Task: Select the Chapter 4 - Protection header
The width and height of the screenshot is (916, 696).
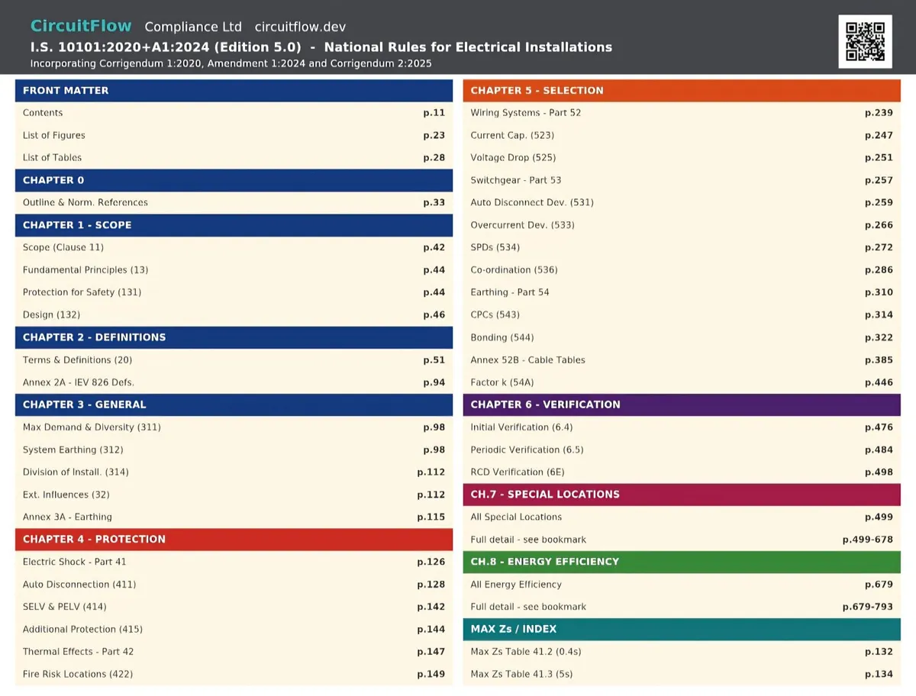Action: click(234, 539)
